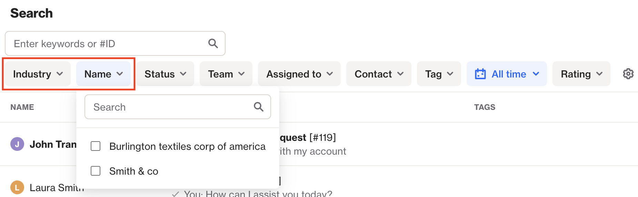Open the filter settings gear icon
This screenshot has width=638, height=197.
coord(628,74)
